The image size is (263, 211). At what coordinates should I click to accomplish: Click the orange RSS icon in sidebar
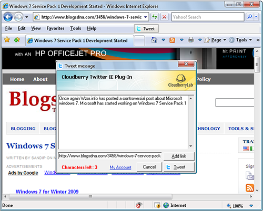[250, 188]
